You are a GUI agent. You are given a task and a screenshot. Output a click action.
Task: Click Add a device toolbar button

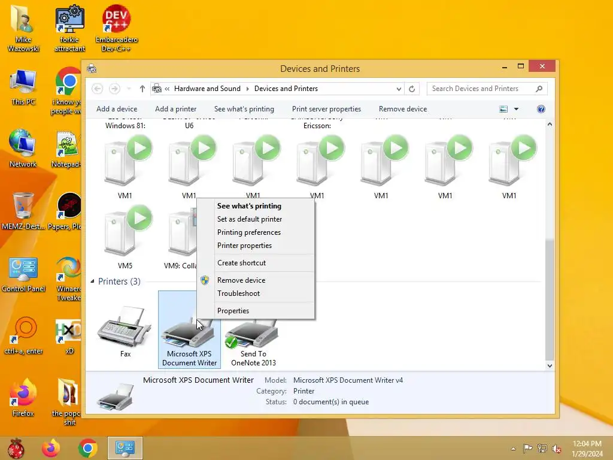coord(117,109)
